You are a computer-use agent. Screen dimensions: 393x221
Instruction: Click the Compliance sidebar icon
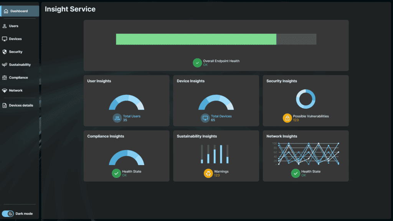pyautogui.click(x=5, y=78)
